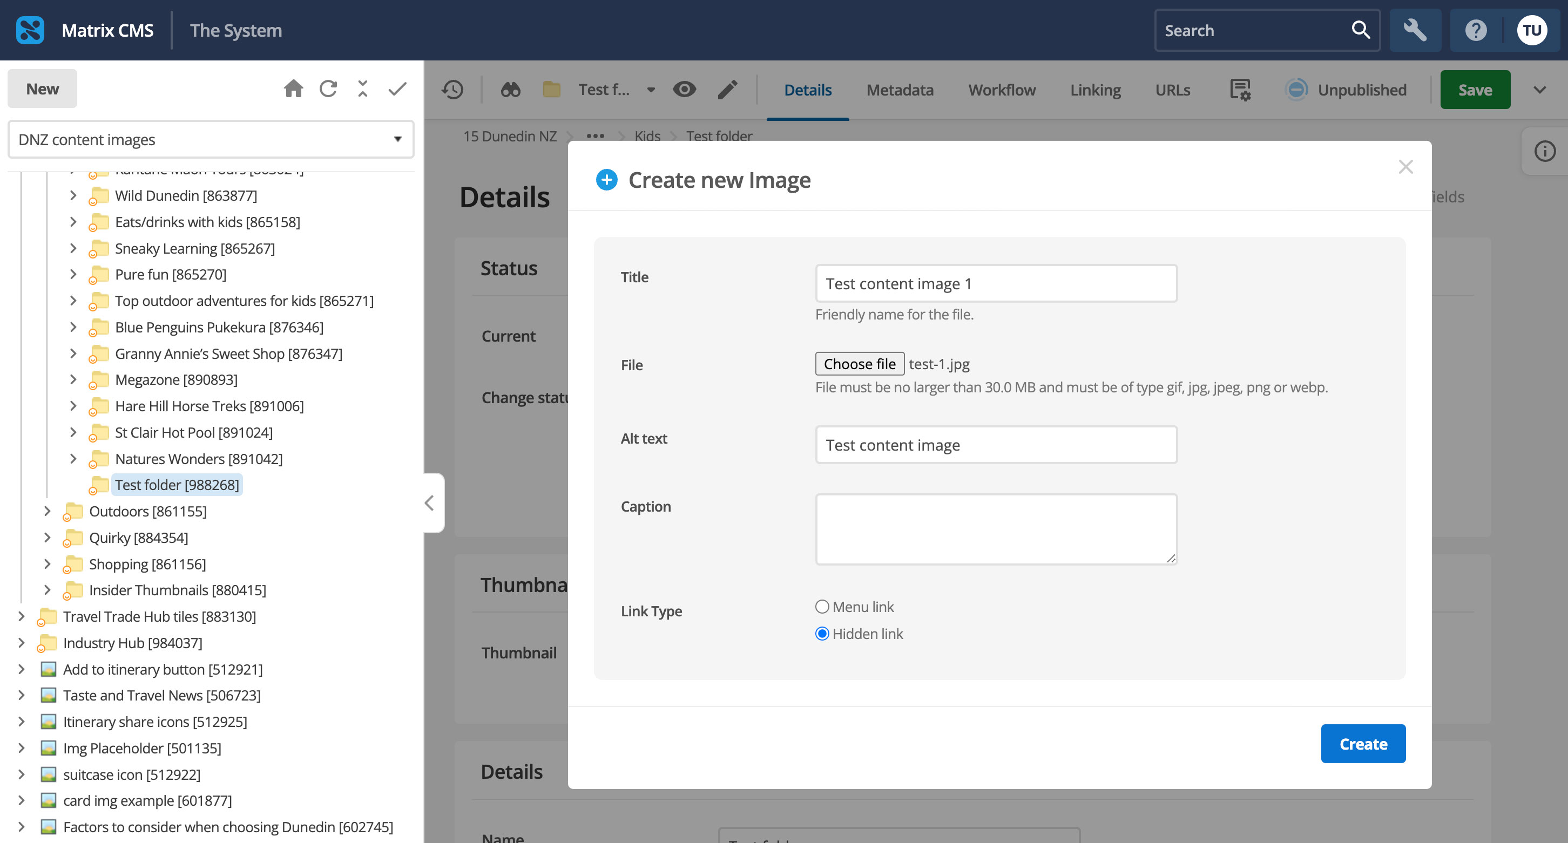Select the Menu link radio button
The image size is (1568, 843).
822,607
